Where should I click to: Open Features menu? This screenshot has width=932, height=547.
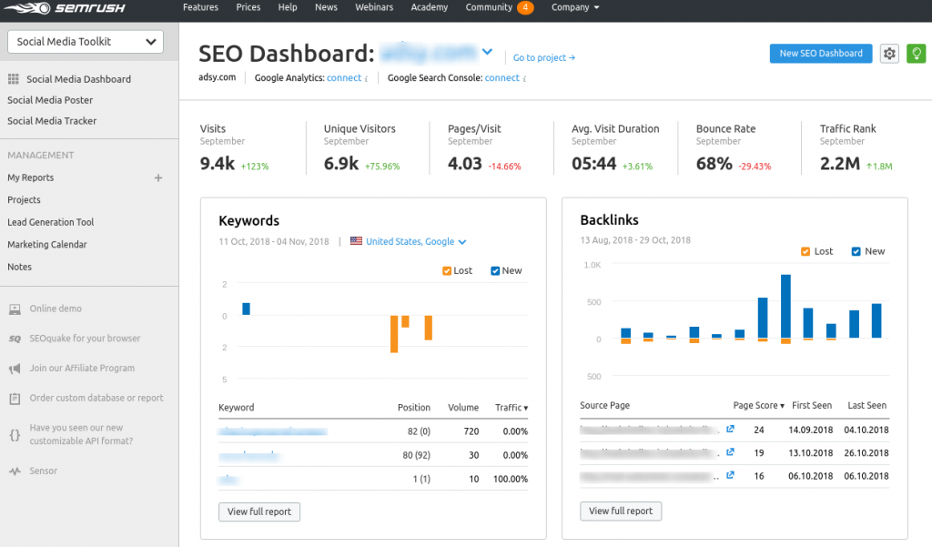(x=200, y=7)
